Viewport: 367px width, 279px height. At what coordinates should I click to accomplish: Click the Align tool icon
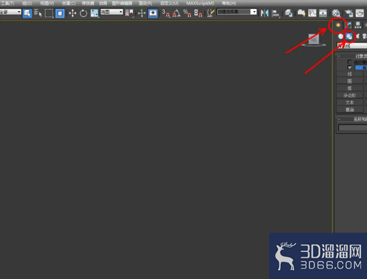276,13
